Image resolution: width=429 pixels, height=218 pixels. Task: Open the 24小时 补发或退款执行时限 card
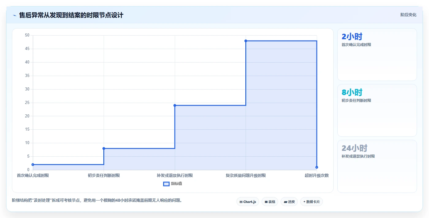(377, 166)
